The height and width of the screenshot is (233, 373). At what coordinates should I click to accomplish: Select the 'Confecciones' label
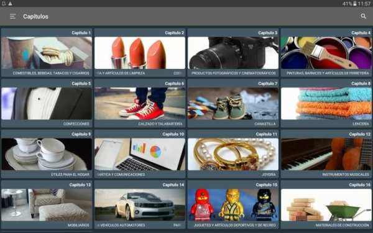coord(76,124)
